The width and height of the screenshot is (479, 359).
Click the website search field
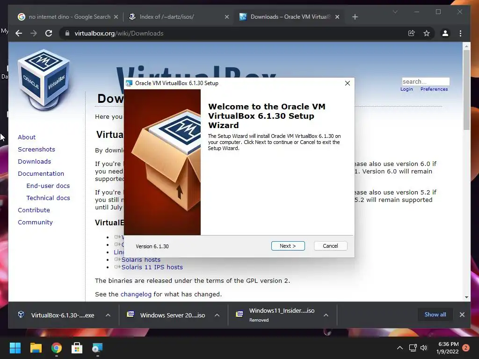point(426,81)
